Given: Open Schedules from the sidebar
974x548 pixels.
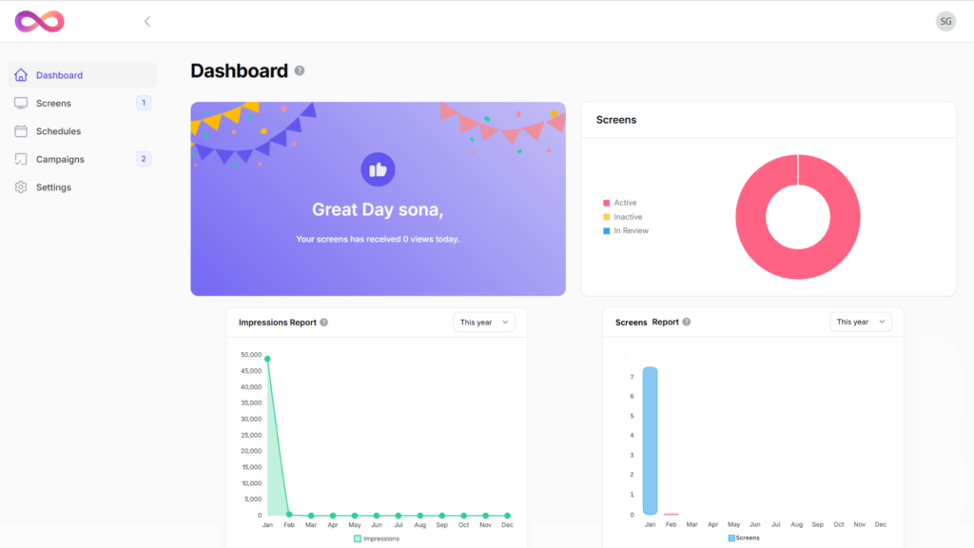Looking at the screenshot, I should point(58,131).
